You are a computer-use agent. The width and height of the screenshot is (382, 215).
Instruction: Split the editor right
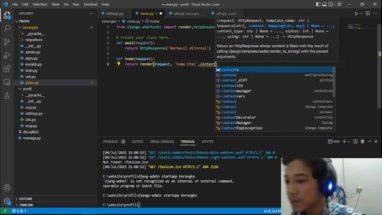[x=368, y=13]
